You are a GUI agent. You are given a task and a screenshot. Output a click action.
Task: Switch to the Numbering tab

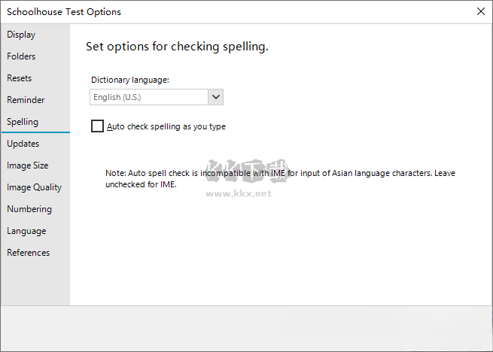(29, 209)
